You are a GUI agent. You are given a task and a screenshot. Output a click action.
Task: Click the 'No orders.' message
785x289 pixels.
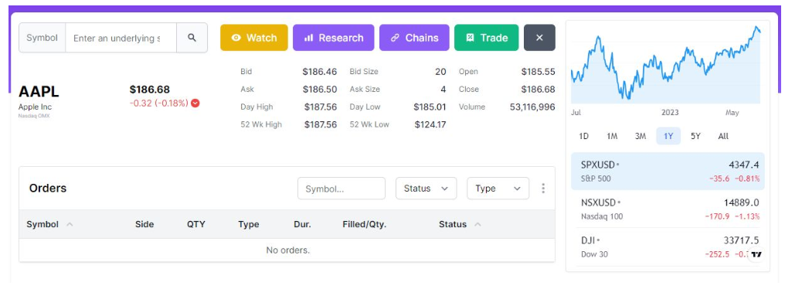click(x=288, y=250)
